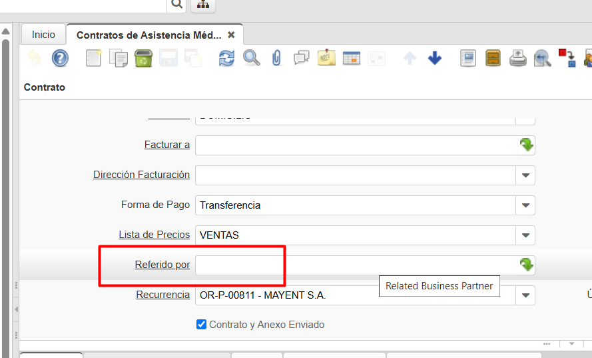Click the Facturar a label link

click(166, 145)
